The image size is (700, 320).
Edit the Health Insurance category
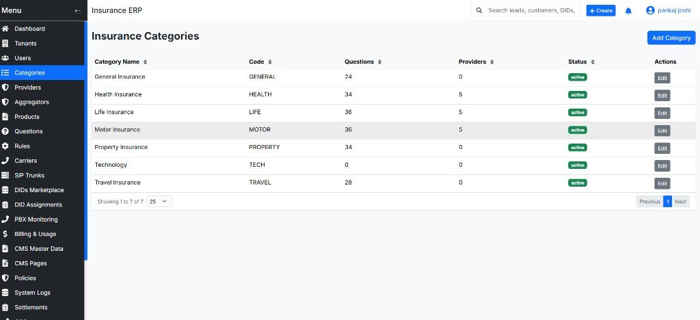coord(662,96)
